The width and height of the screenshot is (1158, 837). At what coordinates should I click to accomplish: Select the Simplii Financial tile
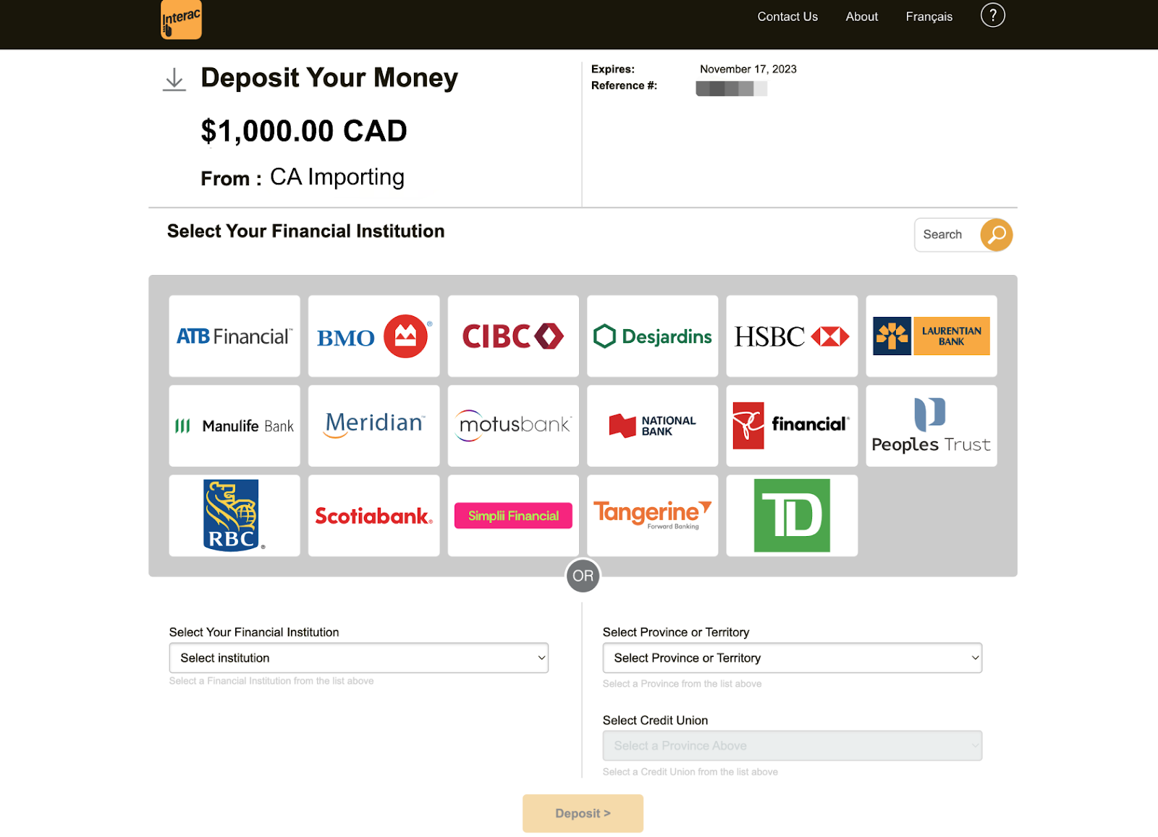512,515
